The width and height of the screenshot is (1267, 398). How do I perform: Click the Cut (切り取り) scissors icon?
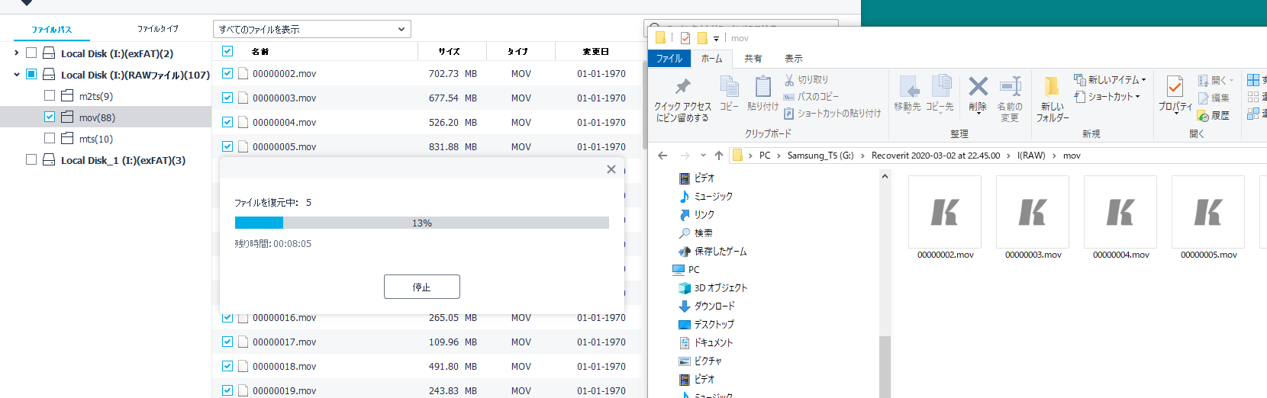789,79
